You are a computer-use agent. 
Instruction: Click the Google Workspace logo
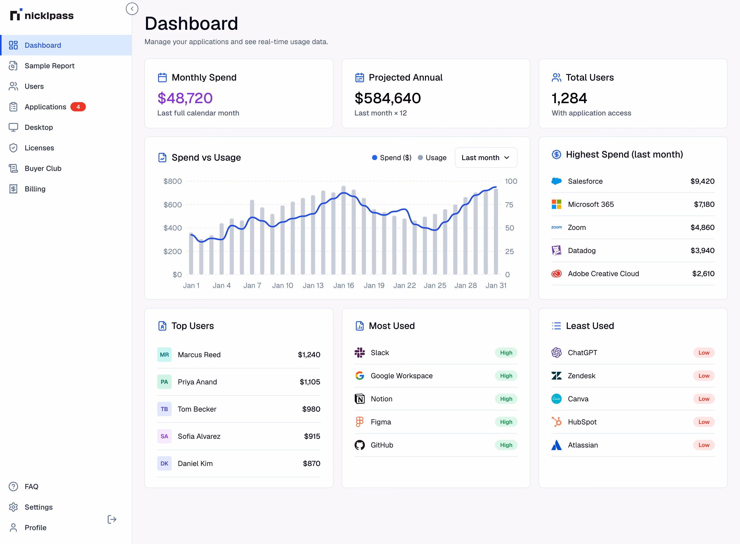pos(359,376)
